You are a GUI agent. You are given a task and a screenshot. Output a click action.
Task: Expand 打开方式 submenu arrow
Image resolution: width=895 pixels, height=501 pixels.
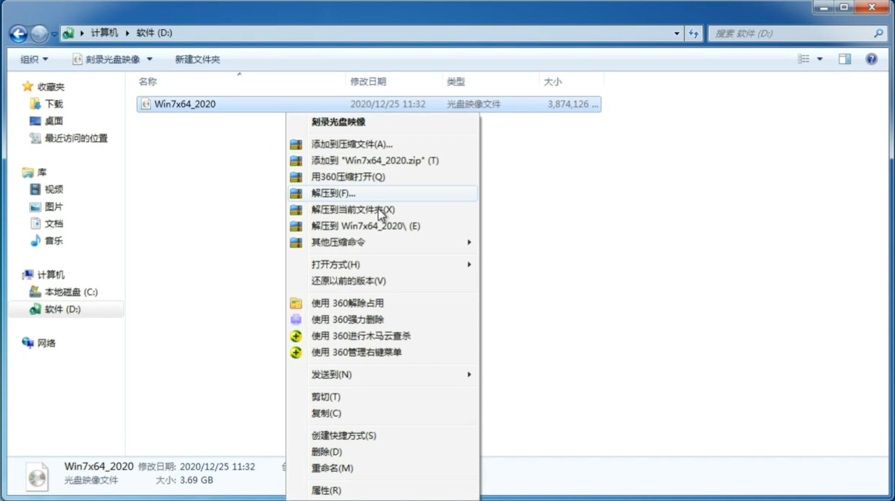tap(469, 264)
